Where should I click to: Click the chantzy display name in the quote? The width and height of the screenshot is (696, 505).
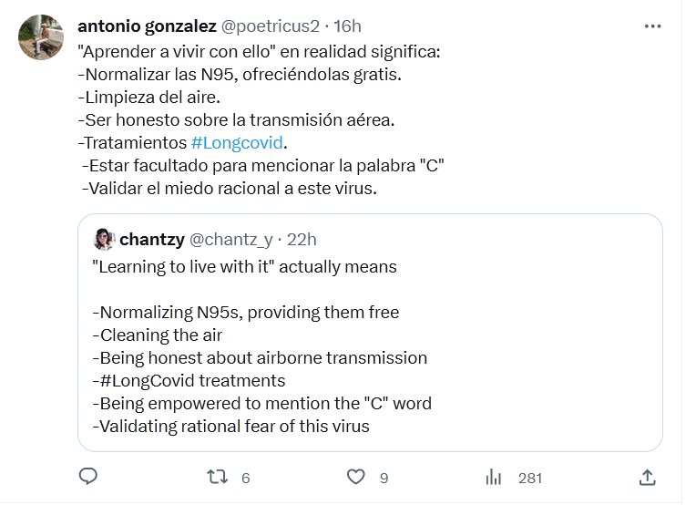click(151, 239)
